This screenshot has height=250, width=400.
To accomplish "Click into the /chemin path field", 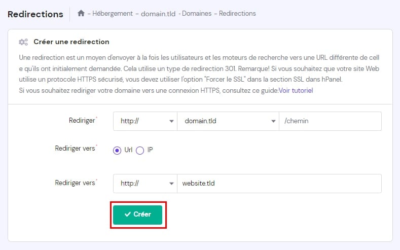I will click(330, 121).
